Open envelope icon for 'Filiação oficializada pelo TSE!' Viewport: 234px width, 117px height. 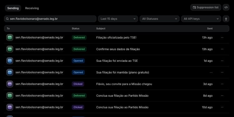click(10, 37)
